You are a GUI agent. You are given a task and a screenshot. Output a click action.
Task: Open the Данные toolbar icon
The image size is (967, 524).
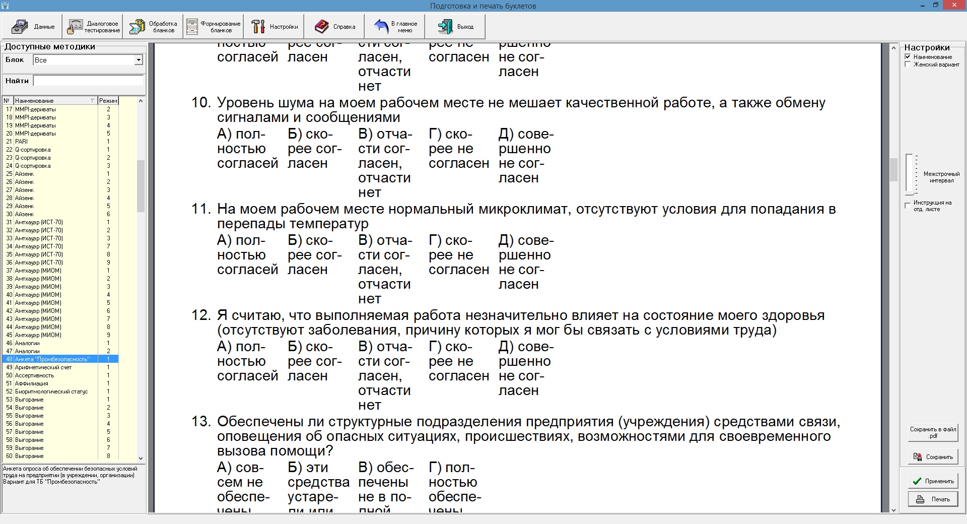click(20, 27)
